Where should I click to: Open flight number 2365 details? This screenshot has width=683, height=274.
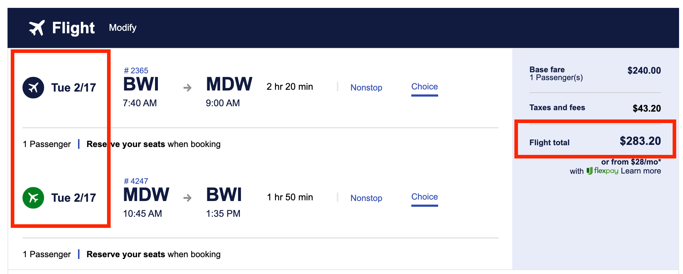point(136,70)
